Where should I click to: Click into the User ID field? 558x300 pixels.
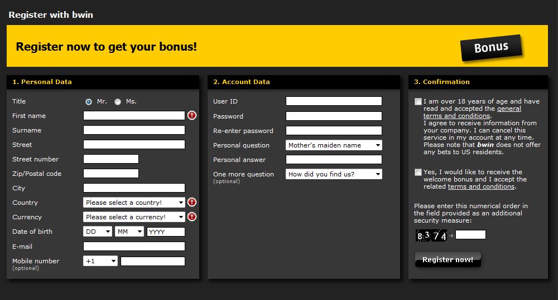(x=334, y=101)
